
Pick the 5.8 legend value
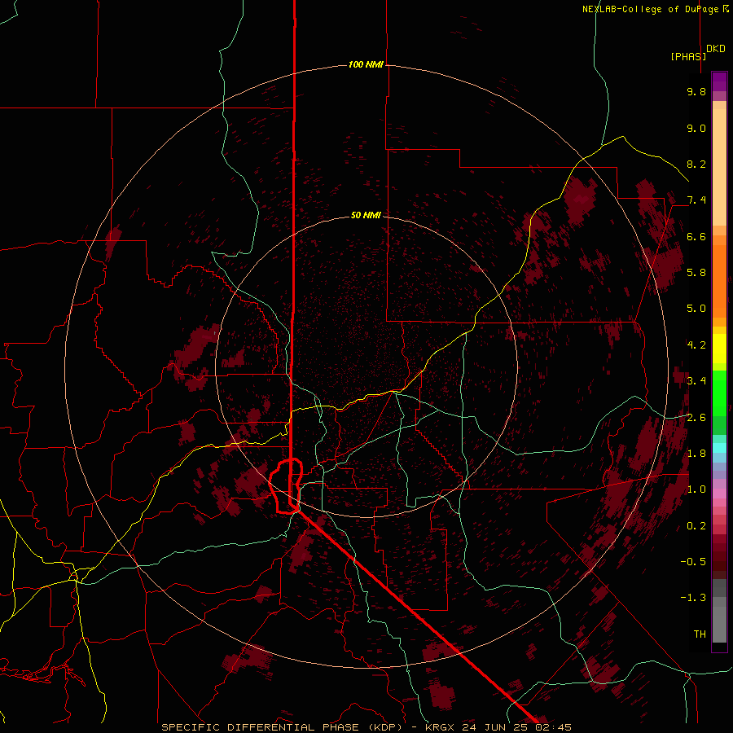[696, 272]
